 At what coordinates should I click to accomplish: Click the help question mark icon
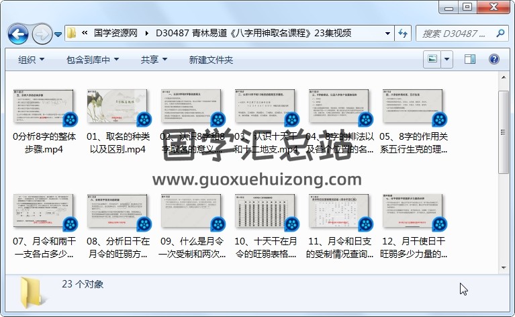(x=494, y=60)
